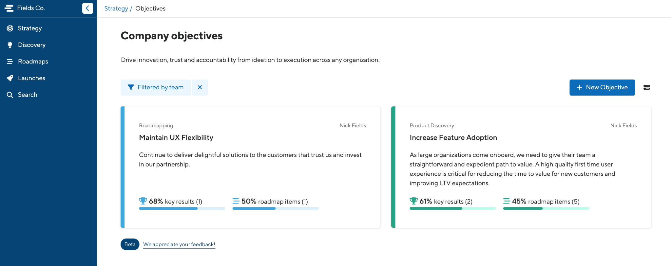Click the Discovery lightbulb icon
Image resolution: width=671 pixels, height=266 pixels.
pos(10,45)
